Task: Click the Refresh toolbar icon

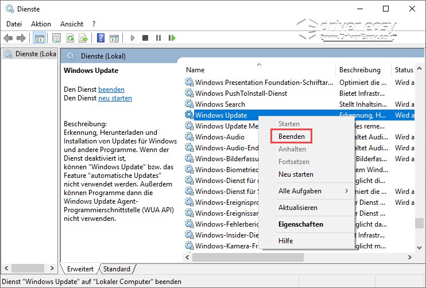Action: (x=70, y=38)
